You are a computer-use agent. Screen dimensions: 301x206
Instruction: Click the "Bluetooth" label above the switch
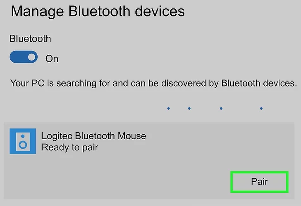[30, 39]
